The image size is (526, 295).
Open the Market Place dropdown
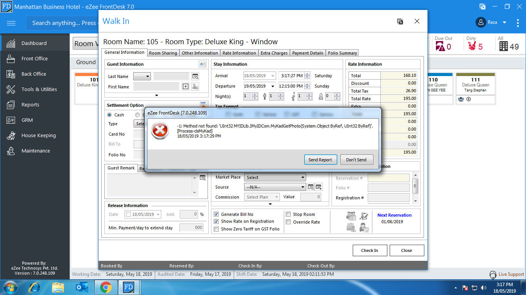[275, 177]
